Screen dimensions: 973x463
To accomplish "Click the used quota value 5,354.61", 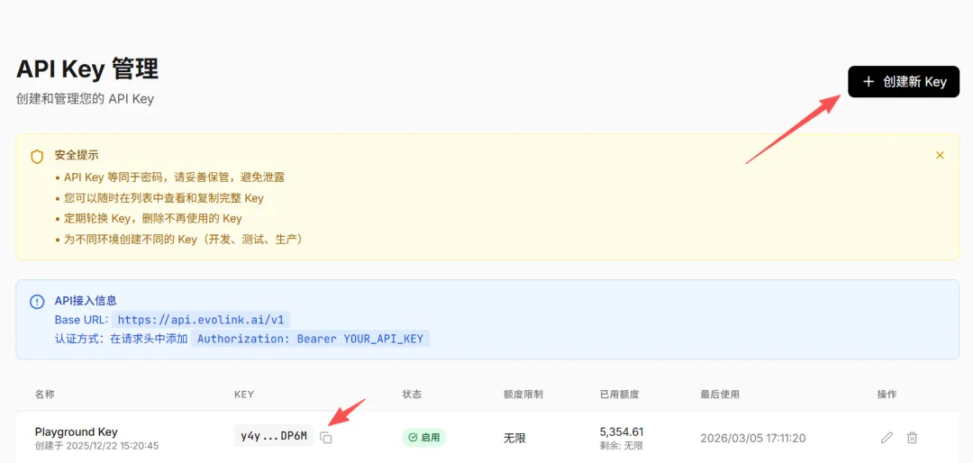I will tap(622, 431).
